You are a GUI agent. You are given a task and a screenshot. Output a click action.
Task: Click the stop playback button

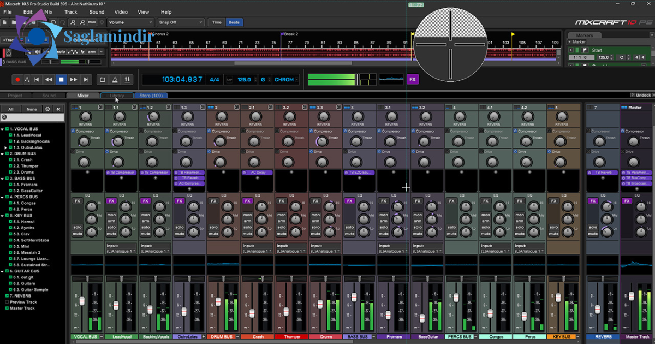pos(61,80)
